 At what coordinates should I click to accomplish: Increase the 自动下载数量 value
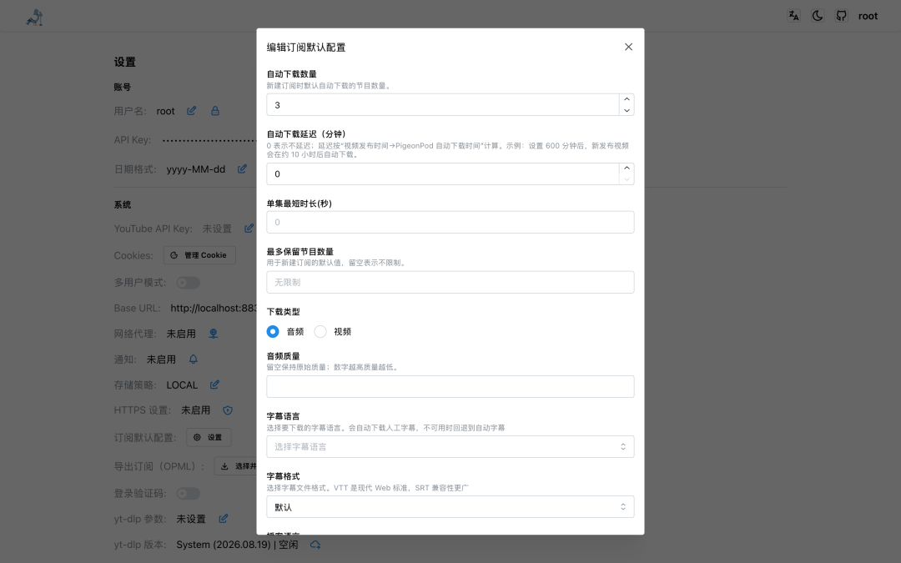(627, 99)
